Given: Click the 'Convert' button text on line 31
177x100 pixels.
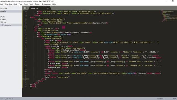Looking at the screenshot, I should tap(142, 73).
